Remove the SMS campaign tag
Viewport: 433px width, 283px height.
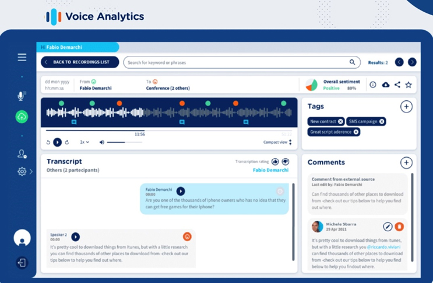tap(382, 121)
